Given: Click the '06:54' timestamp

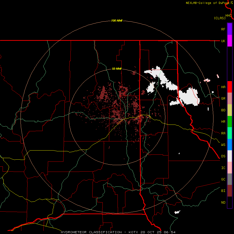Looking at the screenshot, I should (x=169, y=232).
